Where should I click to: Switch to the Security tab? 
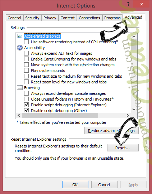32,18
